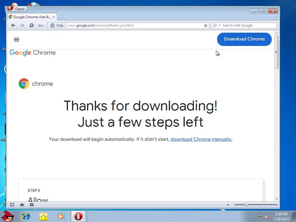Open Opera Turbo speedometer icon
This screenshot has height=222, width=296.
click(x=32, y=205)
